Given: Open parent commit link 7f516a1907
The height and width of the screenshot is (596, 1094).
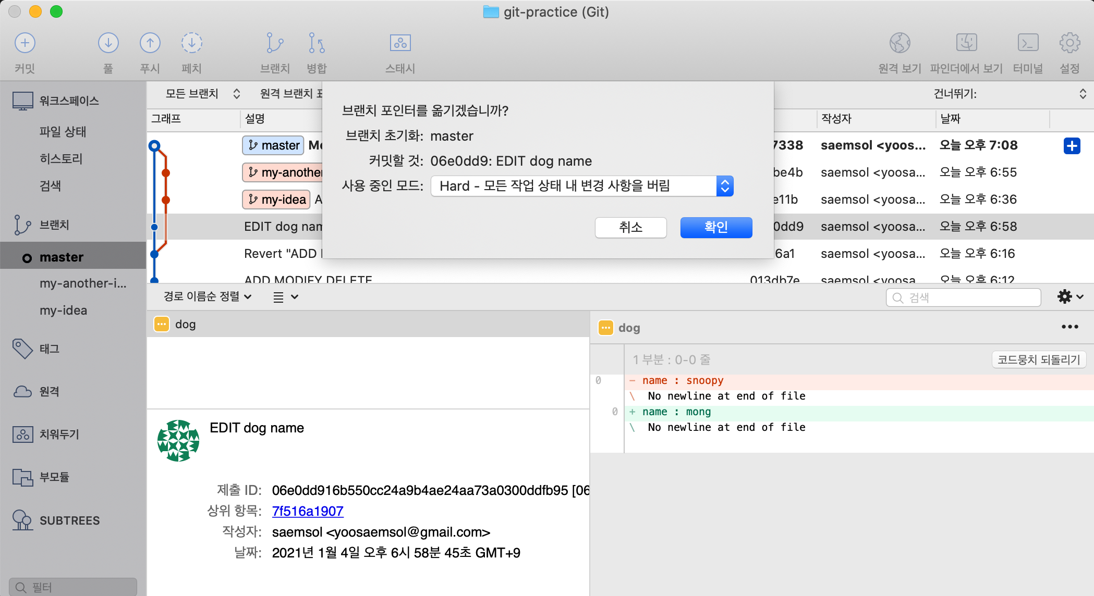Looking at the screenshot, I should [308, 511].
